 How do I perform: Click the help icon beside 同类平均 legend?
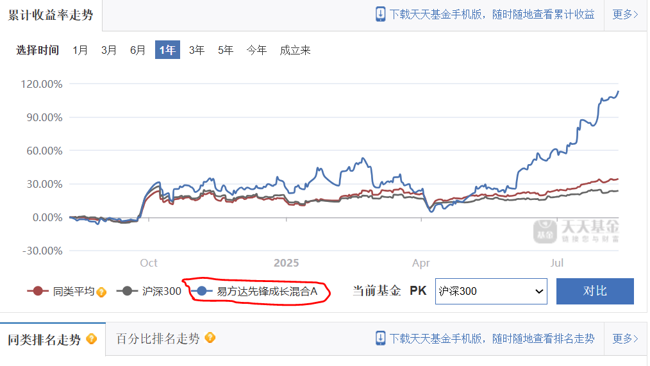click(x=101, y=292)
